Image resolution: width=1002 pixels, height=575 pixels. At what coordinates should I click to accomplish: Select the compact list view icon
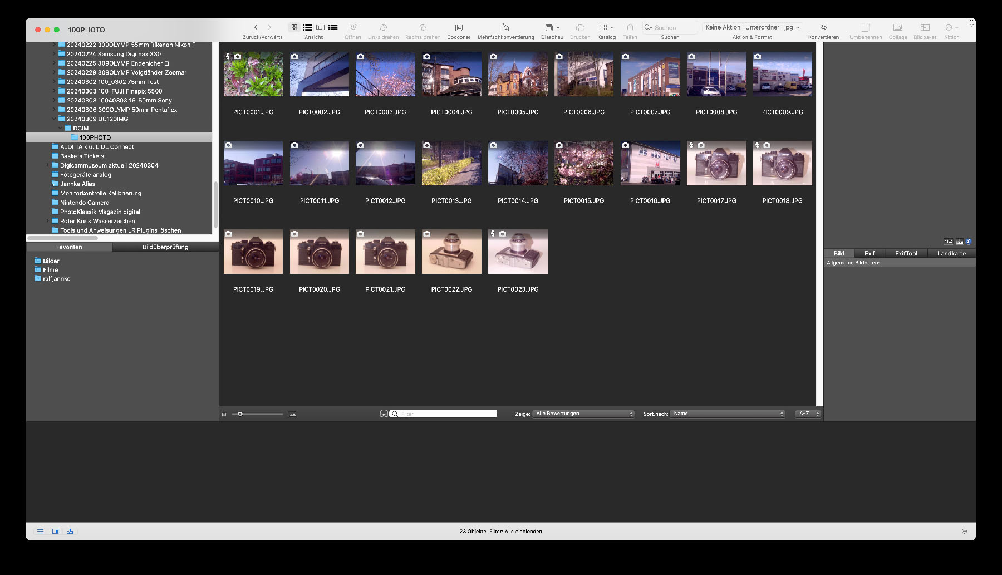(x=333, y=27)
